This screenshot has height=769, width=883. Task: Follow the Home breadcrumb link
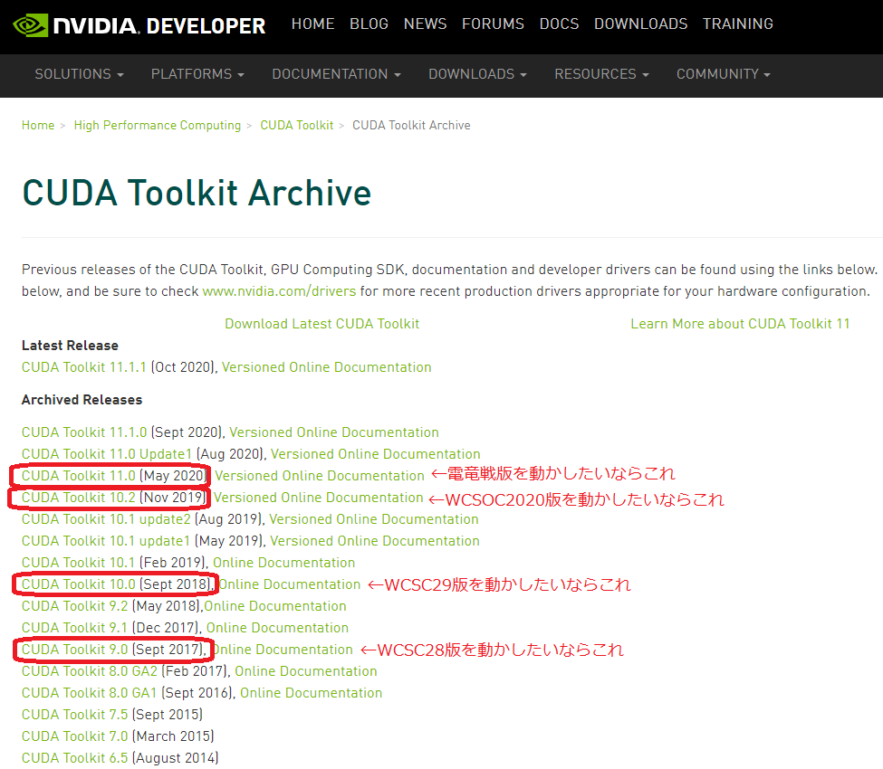[x=38, y=126]
